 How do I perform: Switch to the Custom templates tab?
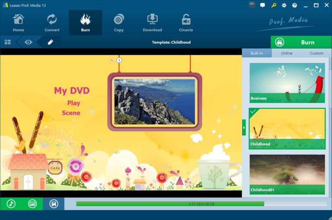pos(316,53)
